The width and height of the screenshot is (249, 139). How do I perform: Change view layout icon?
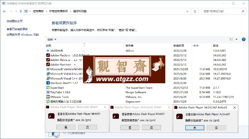coord(231,39)
